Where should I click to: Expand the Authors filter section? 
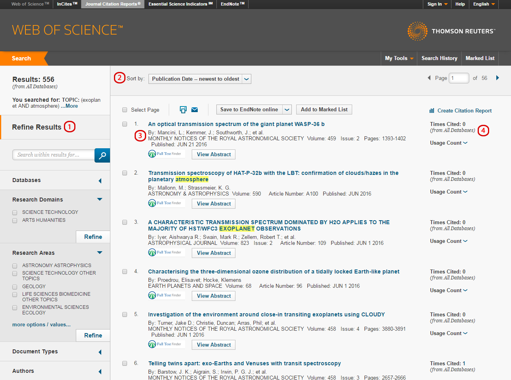point(100,372)
